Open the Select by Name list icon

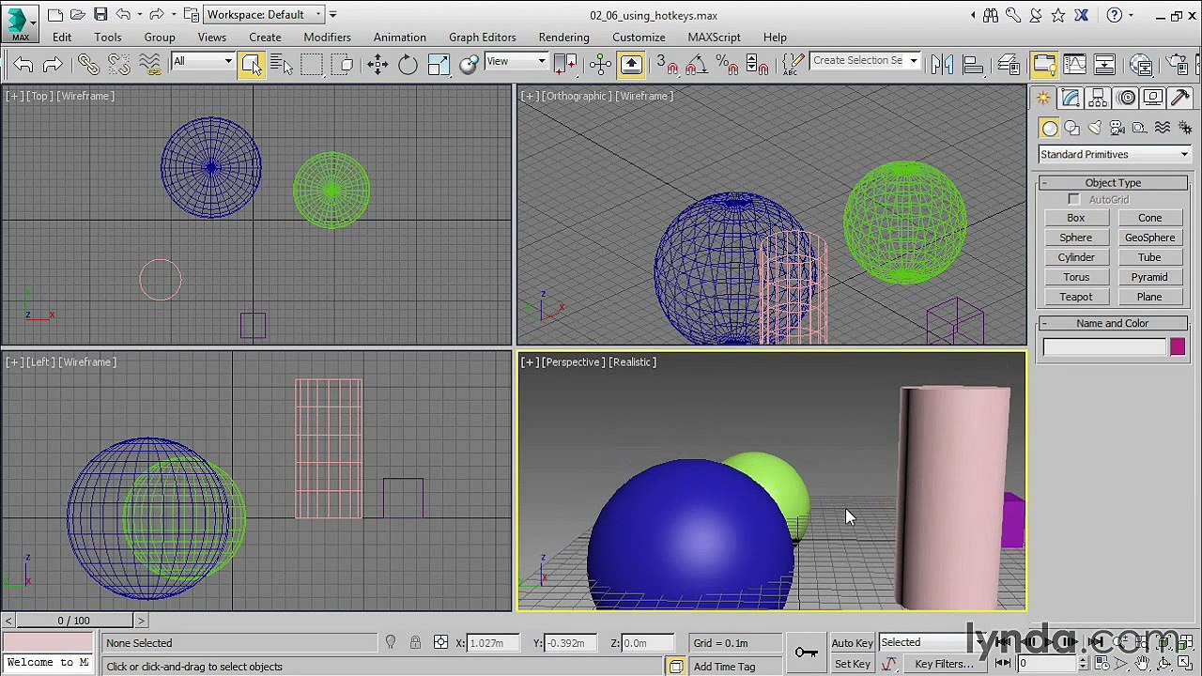point(282,64)
